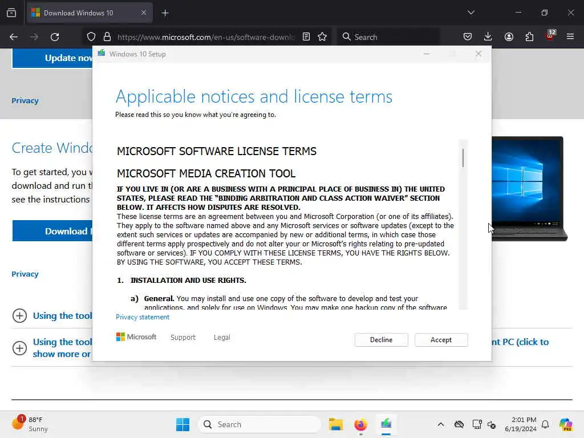Screen dimensions: 584x438
Task: Go forward in Firefox browser
Action: 34,37
